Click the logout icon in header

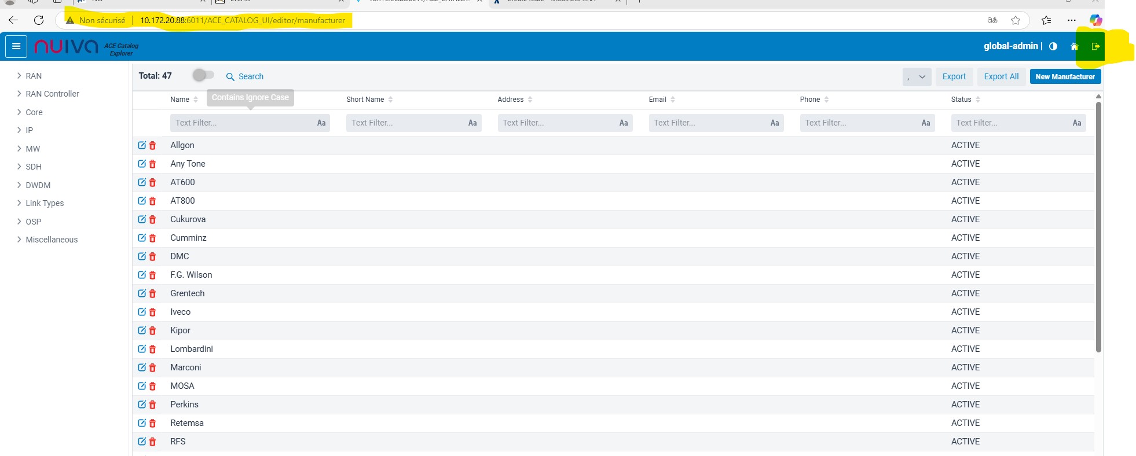pyautogui.click(x=1095, y=46)
